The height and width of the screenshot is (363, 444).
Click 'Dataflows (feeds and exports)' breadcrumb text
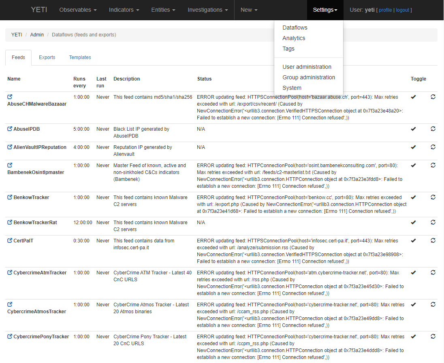point(84,35)
